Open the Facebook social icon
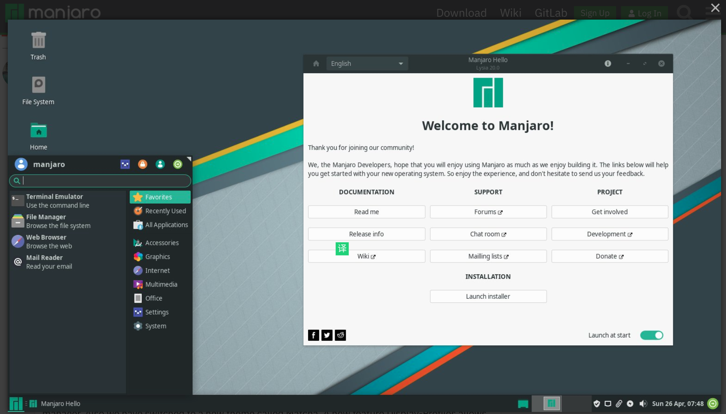This screenshot has width=726, height=414. (313, 335)
